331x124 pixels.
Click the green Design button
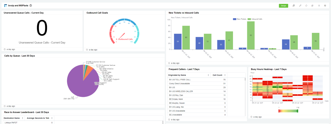point(283,6)
